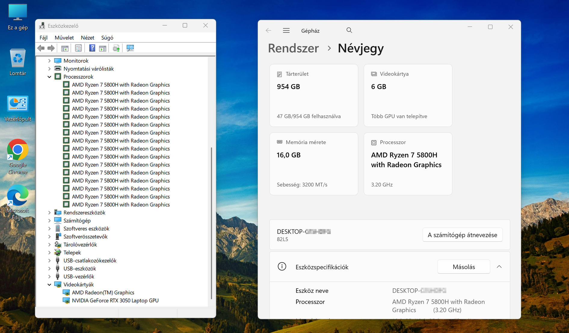This screenshot has width=569, height=333.
Task: Click 'Sebesség: 3200 MT/s' text
Action: point(302,185)
